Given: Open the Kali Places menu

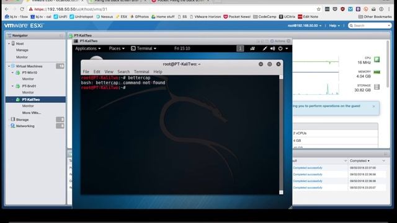Looking at the screenshot, I should coord(117,48).
